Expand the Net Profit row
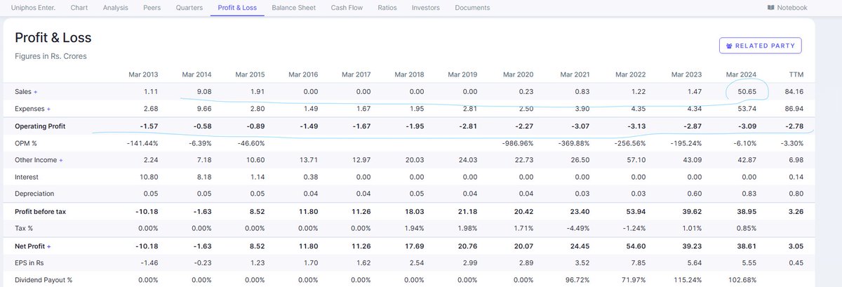 [x=49, y=246]
